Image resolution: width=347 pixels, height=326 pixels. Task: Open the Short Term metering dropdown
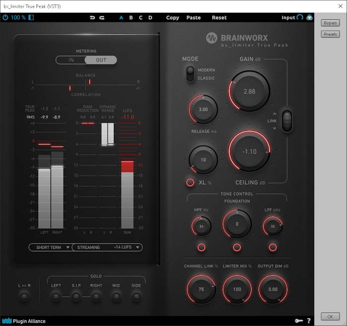pyautogui.click(x=50, y=248)
